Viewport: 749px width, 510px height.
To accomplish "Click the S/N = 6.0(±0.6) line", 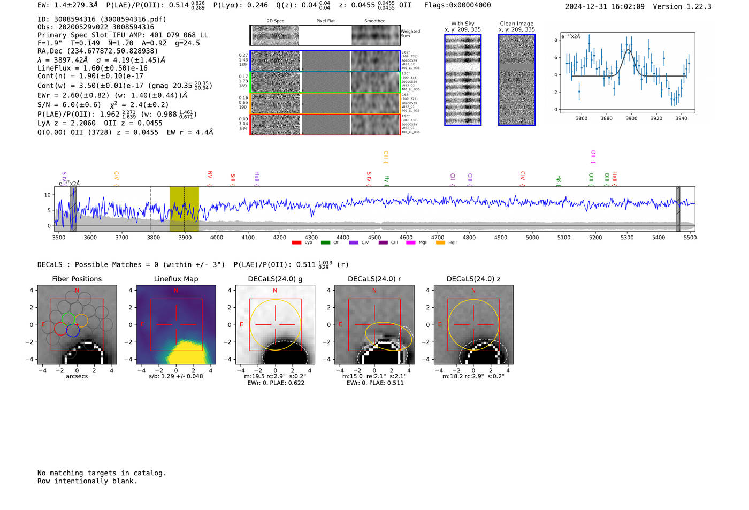I will click(103, 105).
